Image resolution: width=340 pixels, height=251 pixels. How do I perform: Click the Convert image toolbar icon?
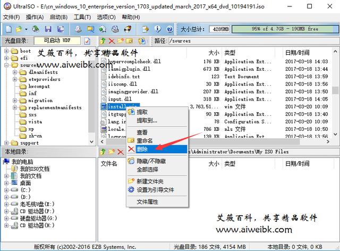[x=103, y=29]
